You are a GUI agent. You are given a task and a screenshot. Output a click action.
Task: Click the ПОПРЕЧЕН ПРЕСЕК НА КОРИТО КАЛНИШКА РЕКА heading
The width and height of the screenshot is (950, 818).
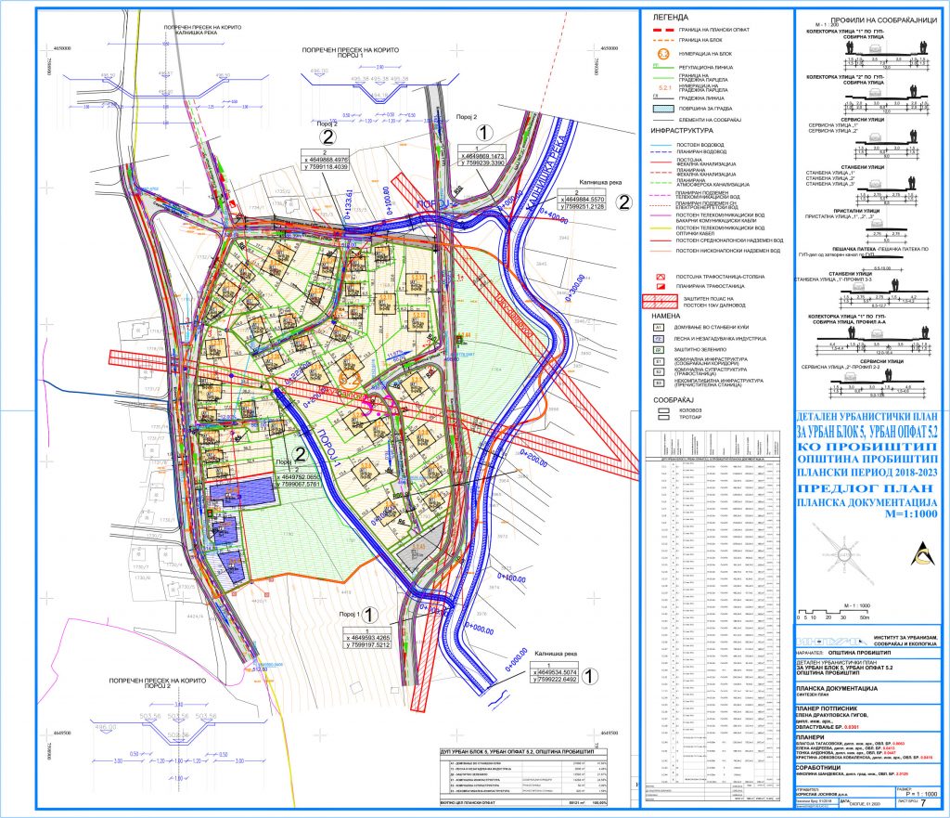(202, 30)
